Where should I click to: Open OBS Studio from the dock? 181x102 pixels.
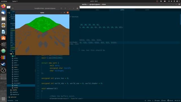3,70
